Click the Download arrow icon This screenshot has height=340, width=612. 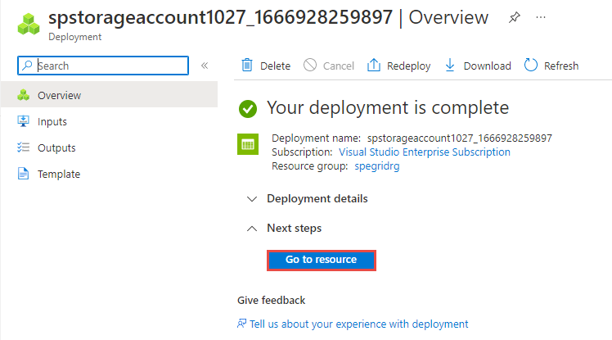point(450,66)
